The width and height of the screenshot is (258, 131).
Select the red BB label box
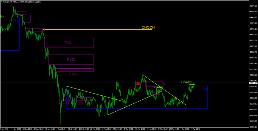[x=138, y=83]
